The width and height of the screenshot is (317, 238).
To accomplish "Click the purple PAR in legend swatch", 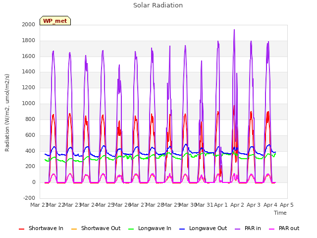I will [x=238, y=229].
